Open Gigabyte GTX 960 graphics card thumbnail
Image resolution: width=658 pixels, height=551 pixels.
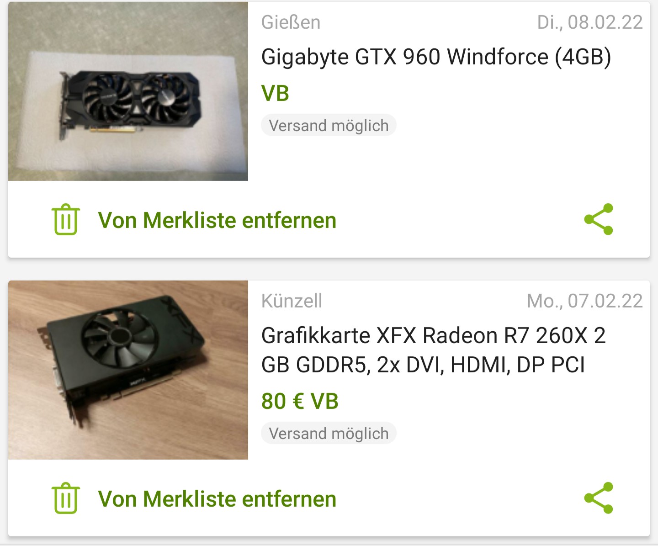click(x=128, y=91)
